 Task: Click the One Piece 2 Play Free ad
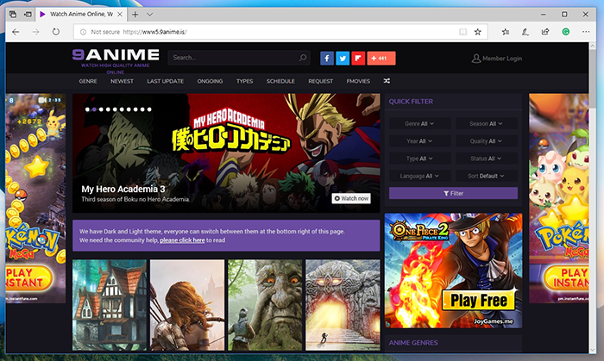(x=453, y=271)
